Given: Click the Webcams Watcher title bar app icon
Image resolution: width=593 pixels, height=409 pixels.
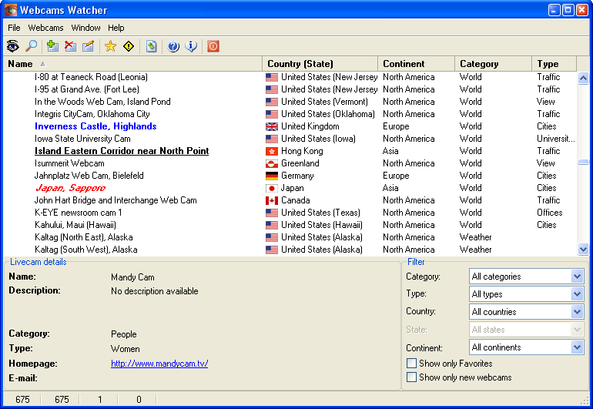Looking at the screenshot, I should [10, 10].
